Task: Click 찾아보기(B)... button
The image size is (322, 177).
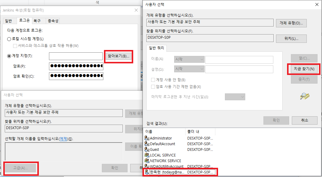Action: click(119, 56)
